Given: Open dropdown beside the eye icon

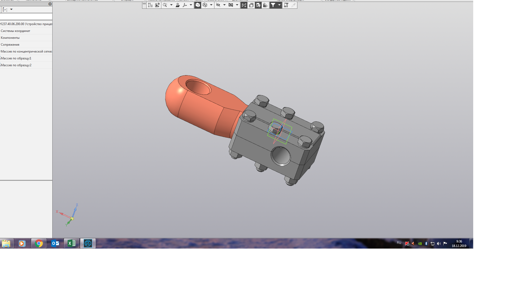Looking at the screenshot, I should tap(237, 5).
